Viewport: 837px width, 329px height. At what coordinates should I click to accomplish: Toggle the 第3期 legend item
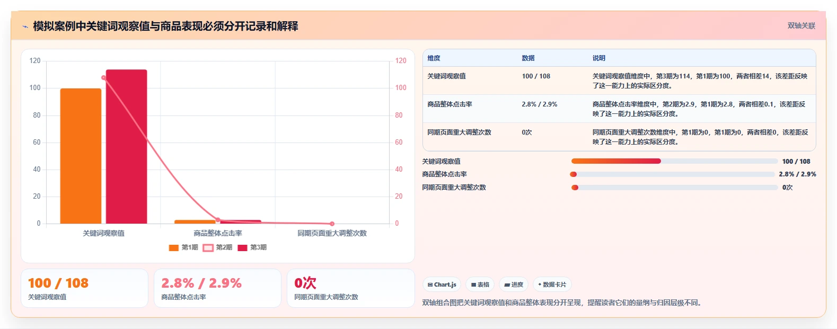[252, 247]
